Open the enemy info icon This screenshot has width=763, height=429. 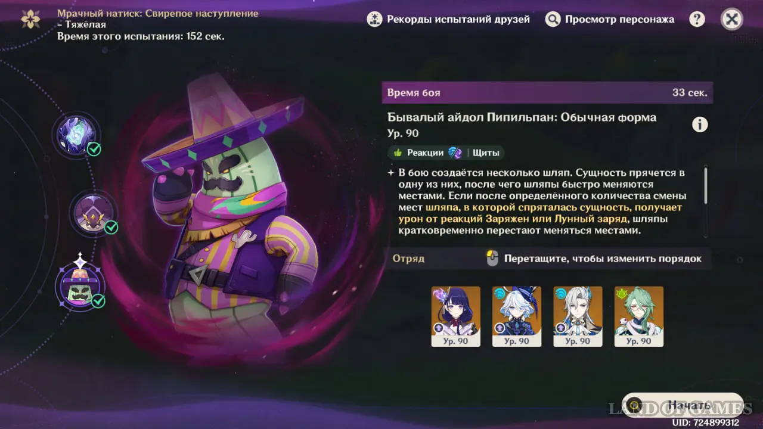tap(700, 125)
